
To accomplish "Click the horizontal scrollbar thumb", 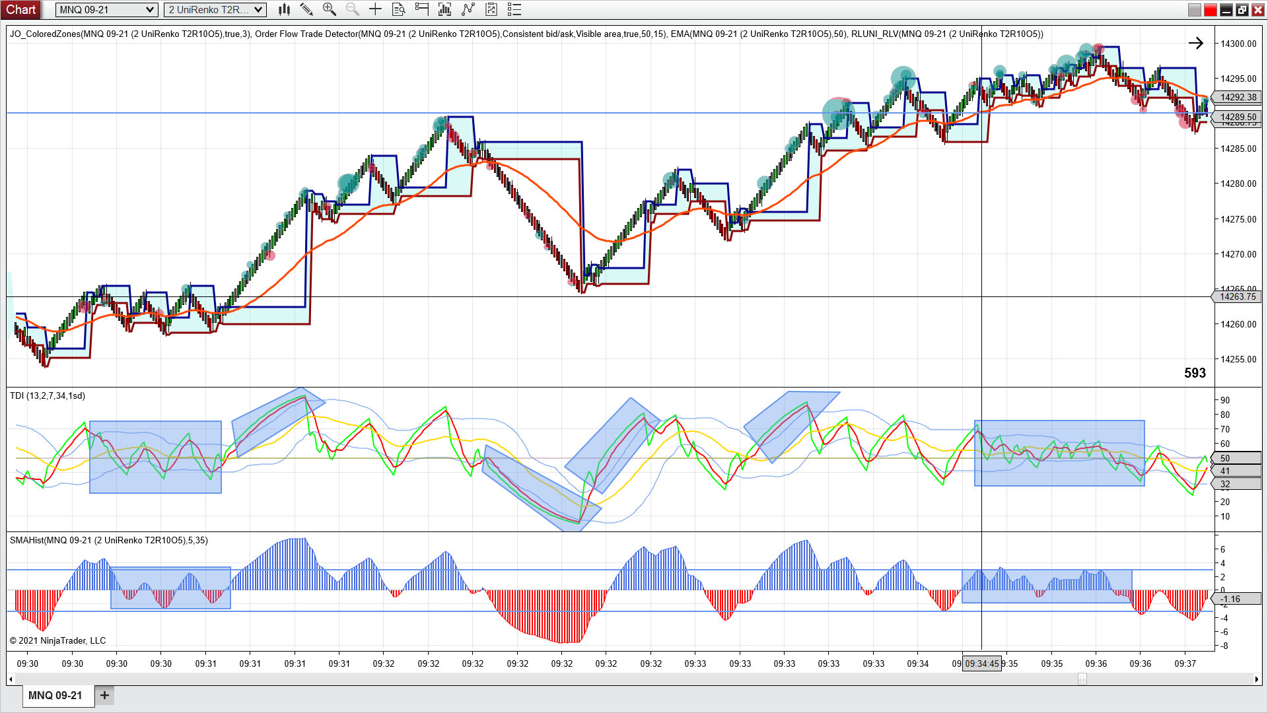I will click(x=1082, y=679).
